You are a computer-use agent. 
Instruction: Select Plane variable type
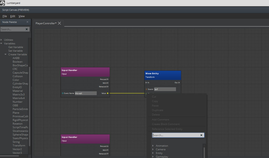click(16, 113)
